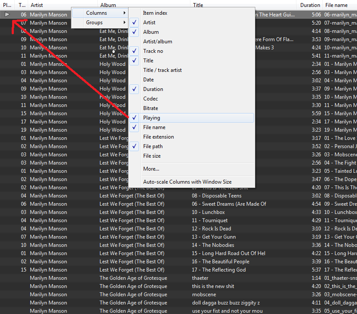Expand Columns submenu arrow
The width and height of the screenshot is (357, 314).
124,13
